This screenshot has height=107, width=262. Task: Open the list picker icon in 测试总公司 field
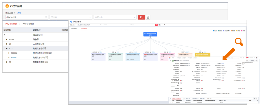[46, 17]
